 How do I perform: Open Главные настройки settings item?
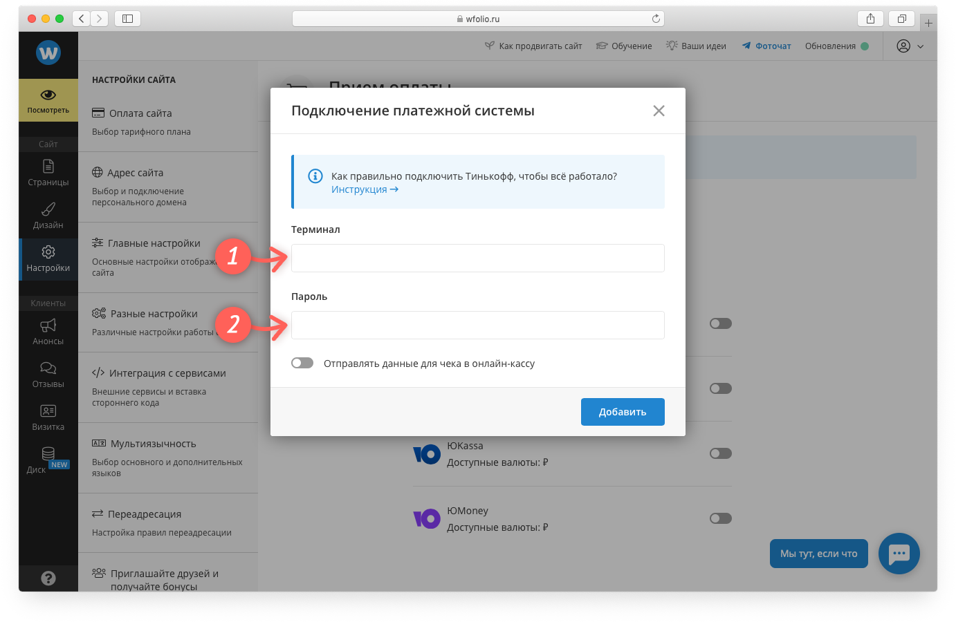point(168,258)
